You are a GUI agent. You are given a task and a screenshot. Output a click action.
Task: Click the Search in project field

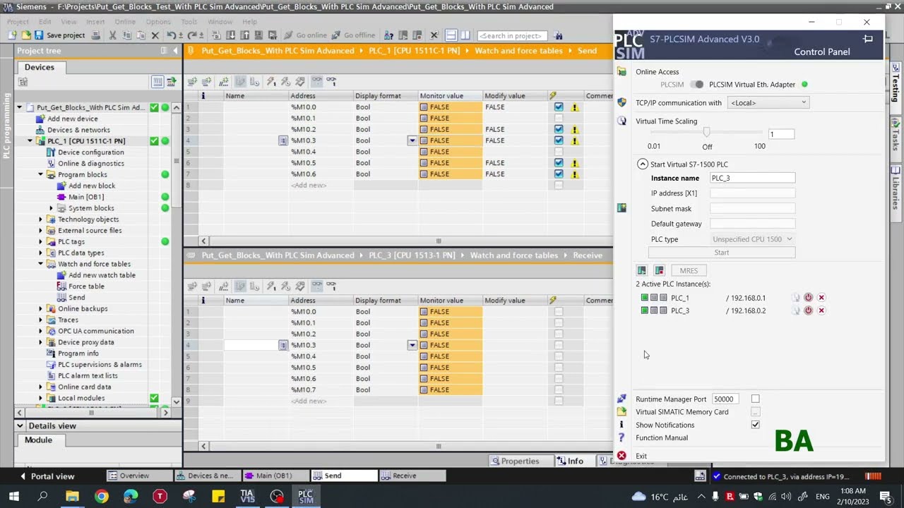(x=511, y=35)
